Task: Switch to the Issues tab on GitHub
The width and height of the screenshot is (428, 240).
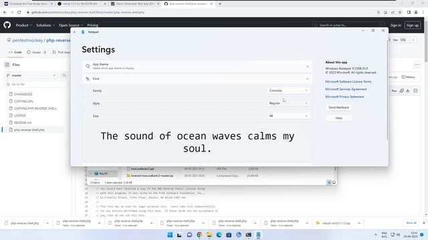Action: [36, 52]
